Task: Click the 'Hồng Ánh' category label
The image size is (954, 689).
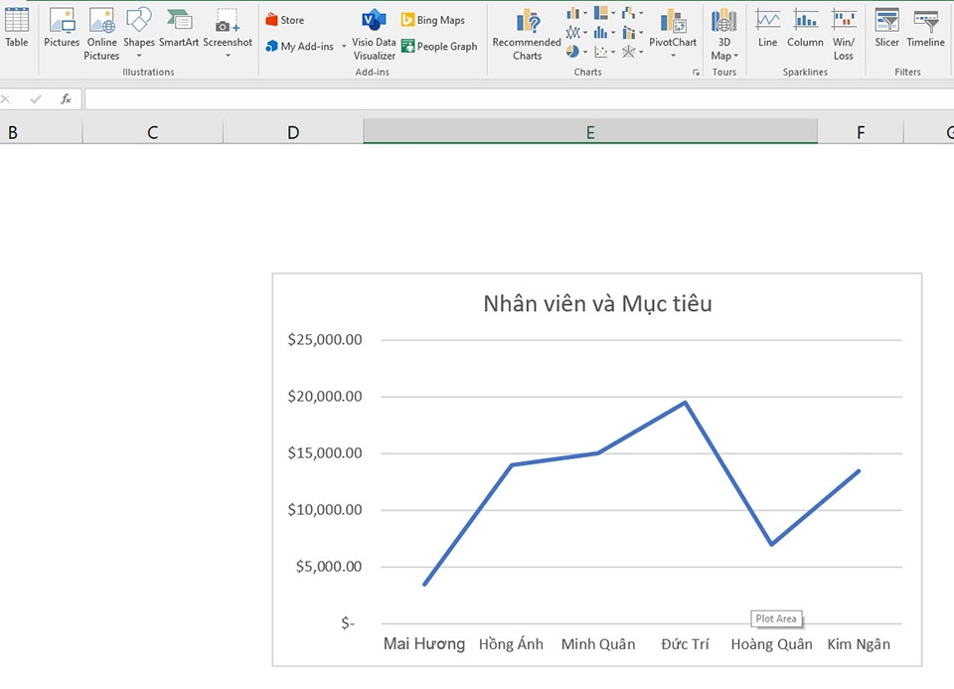Action: coord(511,644)
